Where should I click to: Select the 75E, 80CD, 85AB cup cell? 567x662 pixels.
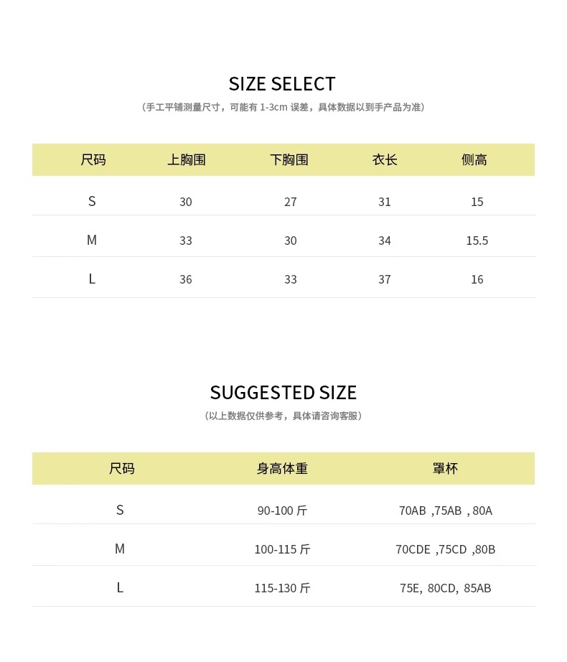tap(445, 588)
